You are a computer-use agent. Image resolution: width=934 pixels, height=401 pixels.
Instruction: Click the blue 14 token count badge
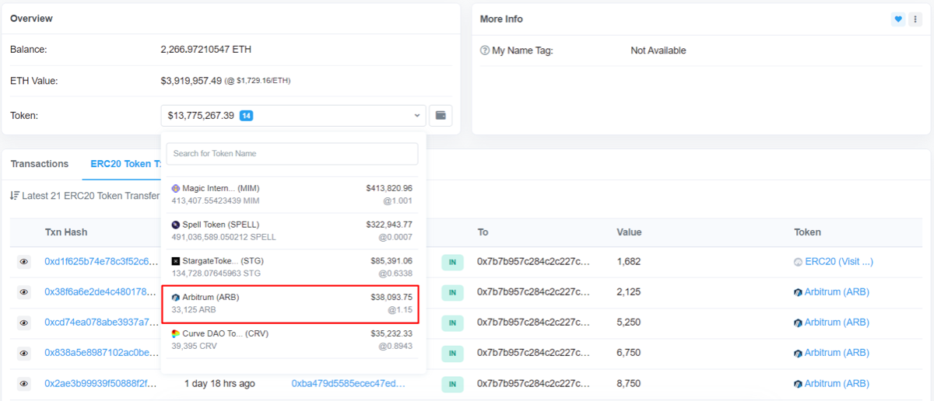click(246, 116)
